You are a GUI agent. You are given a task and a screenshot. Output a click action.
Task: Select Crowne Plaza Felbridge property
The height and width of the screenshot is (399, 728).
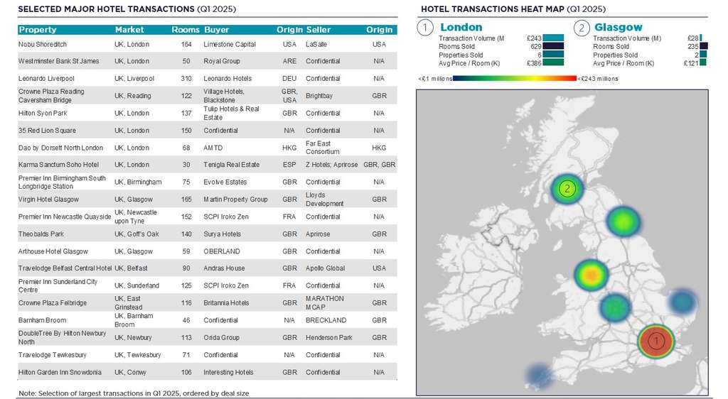(53, 302)
